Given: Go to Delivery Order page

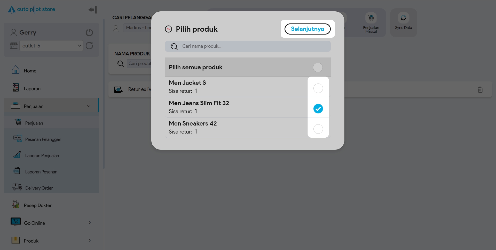Looking at the screenshot, I should click(x=39, y=188).
